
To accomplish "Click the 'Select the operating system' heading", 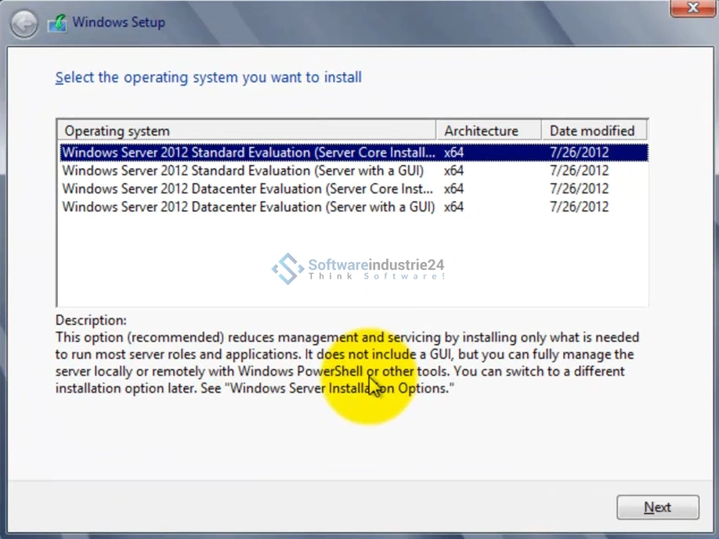I will (208, 77).
